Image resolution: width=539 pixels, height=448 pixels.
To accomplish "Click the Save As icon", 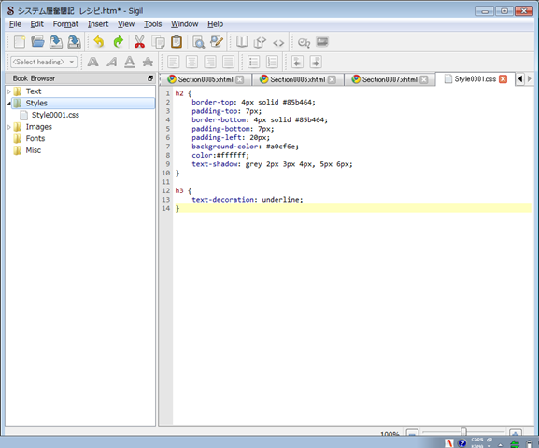I will 74,42.
